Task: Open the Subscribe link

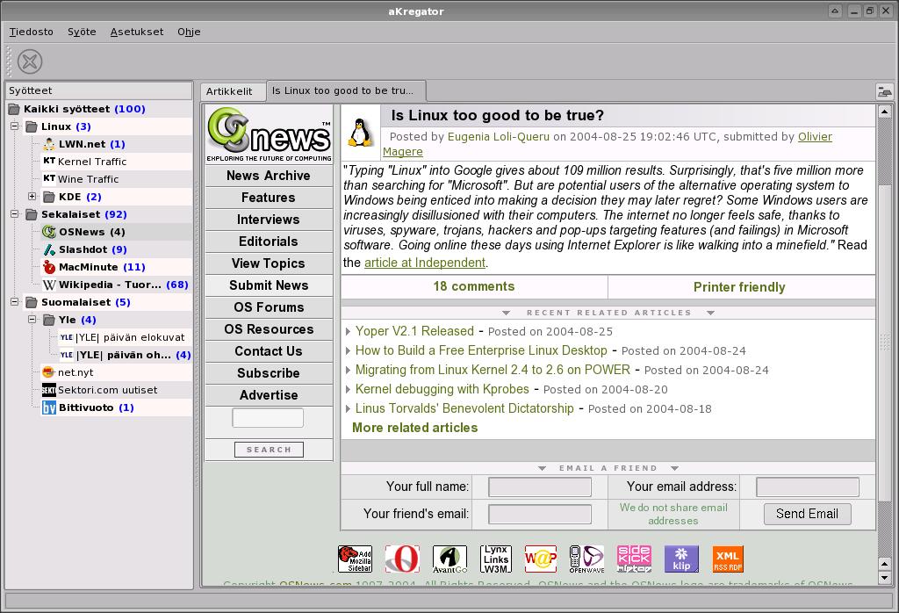Action: click(269, 373)
